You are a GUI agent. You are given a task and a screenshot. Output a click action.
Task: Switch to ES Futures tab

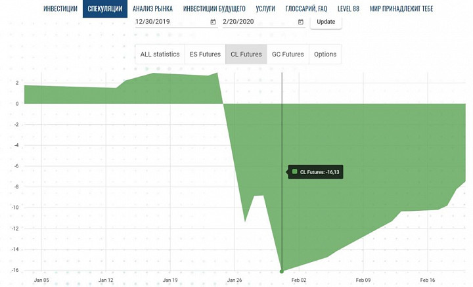tap(205, 55)
